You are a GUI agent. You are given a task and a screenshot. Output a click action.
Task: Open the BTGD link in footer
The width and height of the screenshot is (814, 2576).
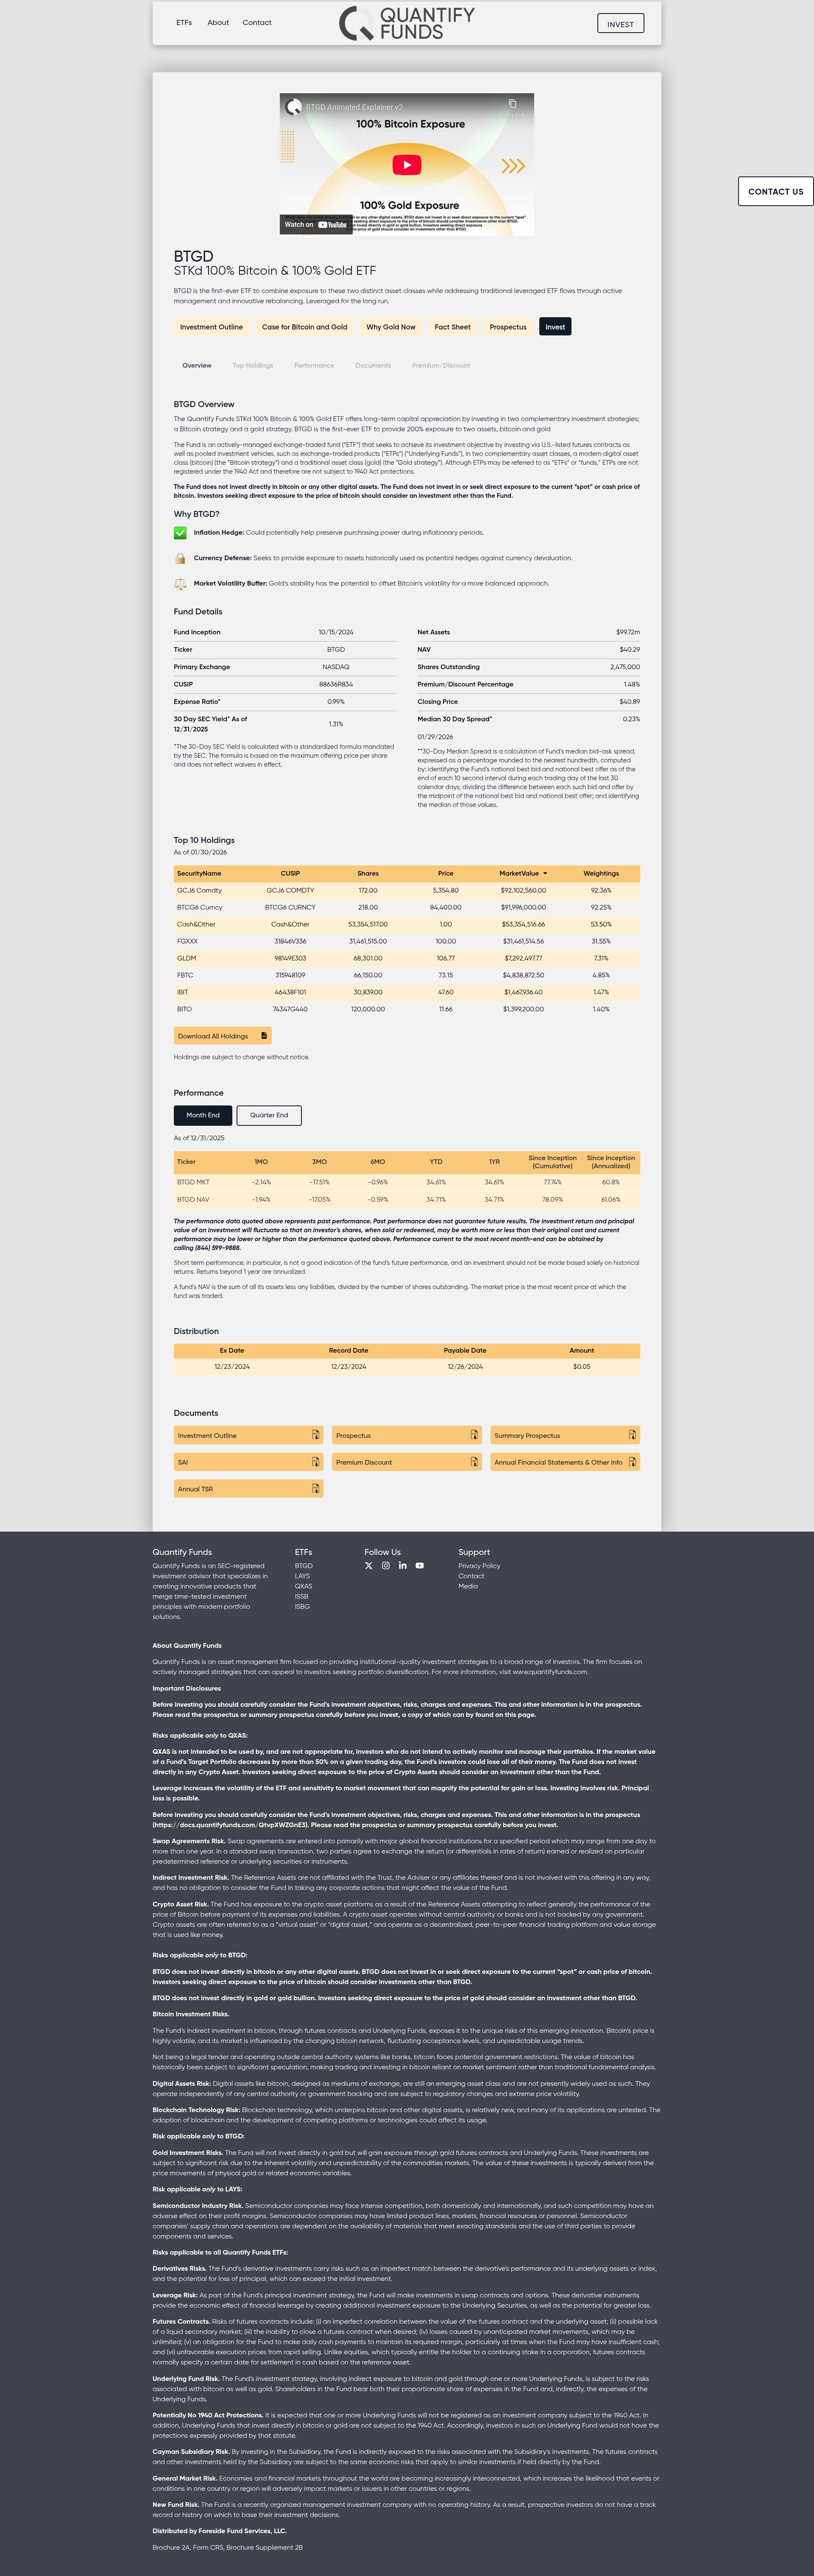[304, 1566]
